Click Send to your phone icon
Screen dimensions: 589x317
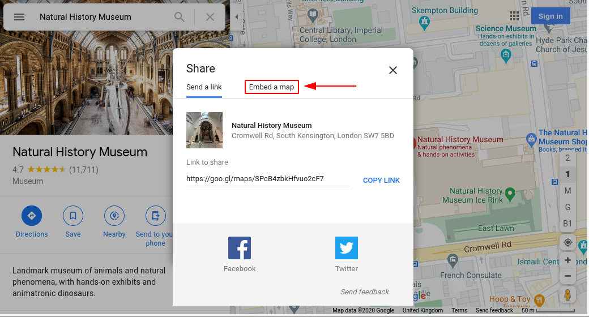(x=156, y=216)
